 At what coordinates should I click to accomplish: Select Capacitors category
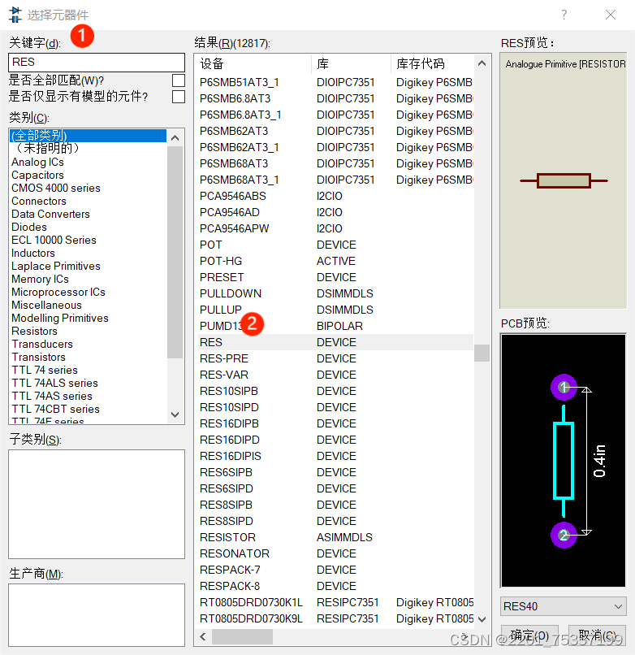[37, 175]
